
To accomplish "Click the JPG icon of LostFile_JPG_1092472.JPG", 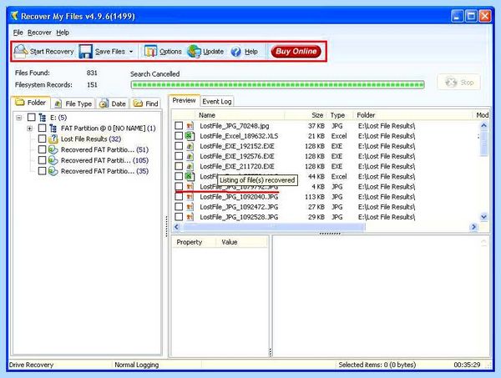I will click(x=190, y=207).
